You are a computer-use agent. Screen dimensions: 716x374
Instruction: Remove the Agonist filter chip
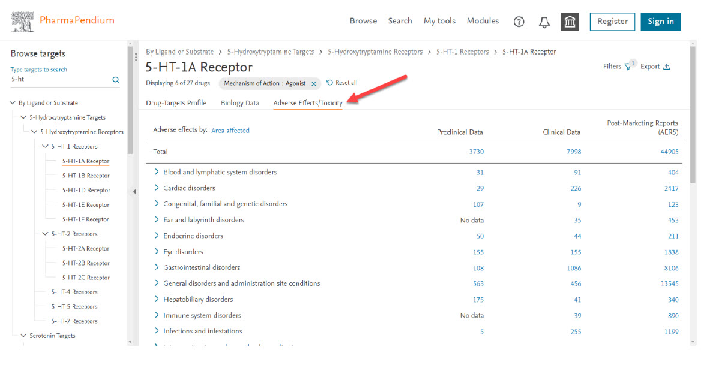point(313,83)
